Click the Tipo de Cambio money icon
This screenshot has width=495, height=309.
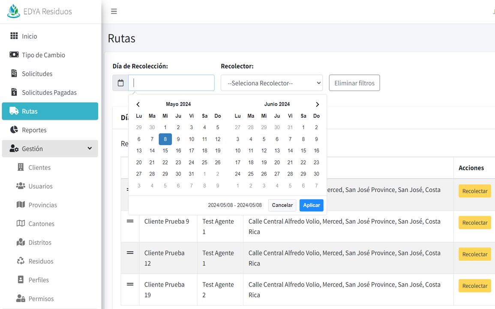click(14, 55)
